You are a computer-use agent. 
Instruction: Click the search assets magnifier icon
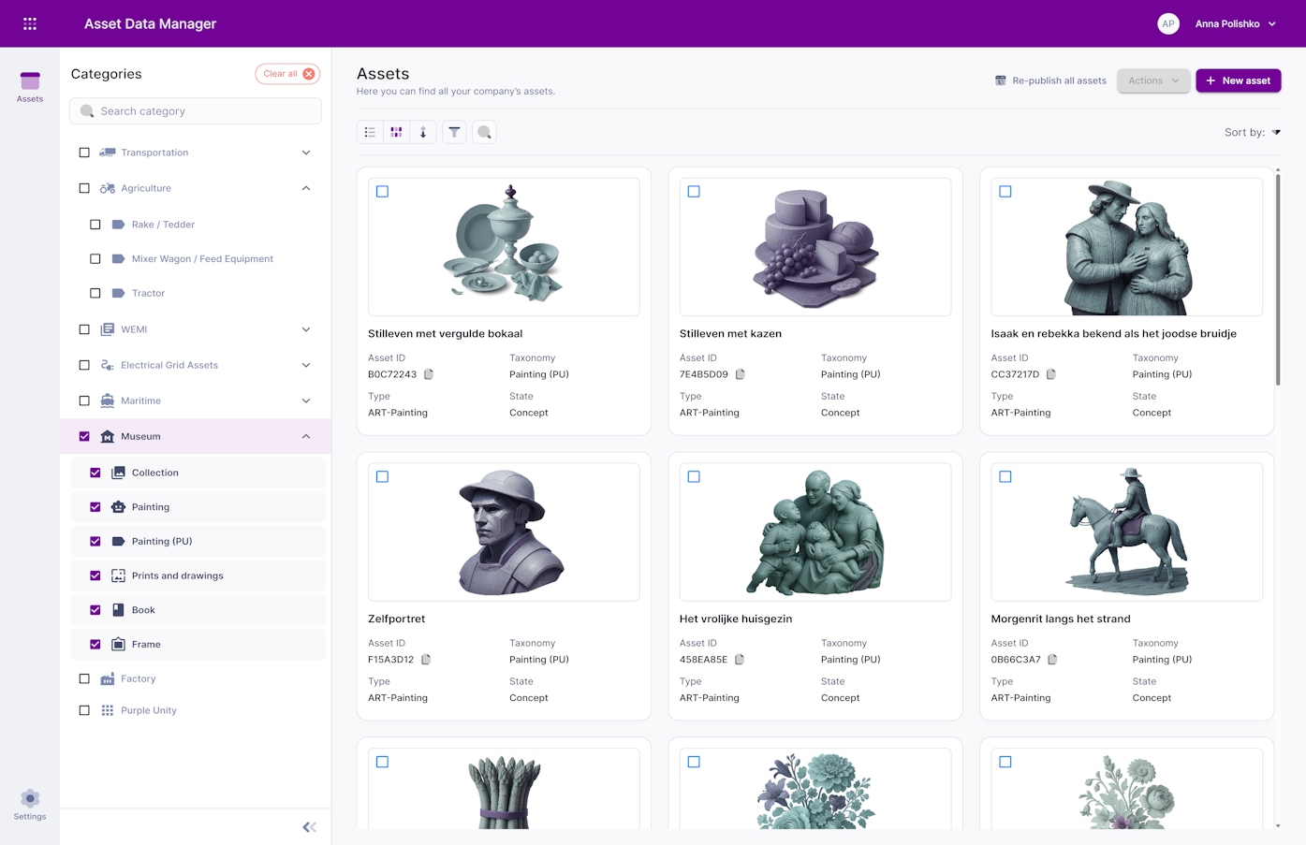[x=484, y=132]
